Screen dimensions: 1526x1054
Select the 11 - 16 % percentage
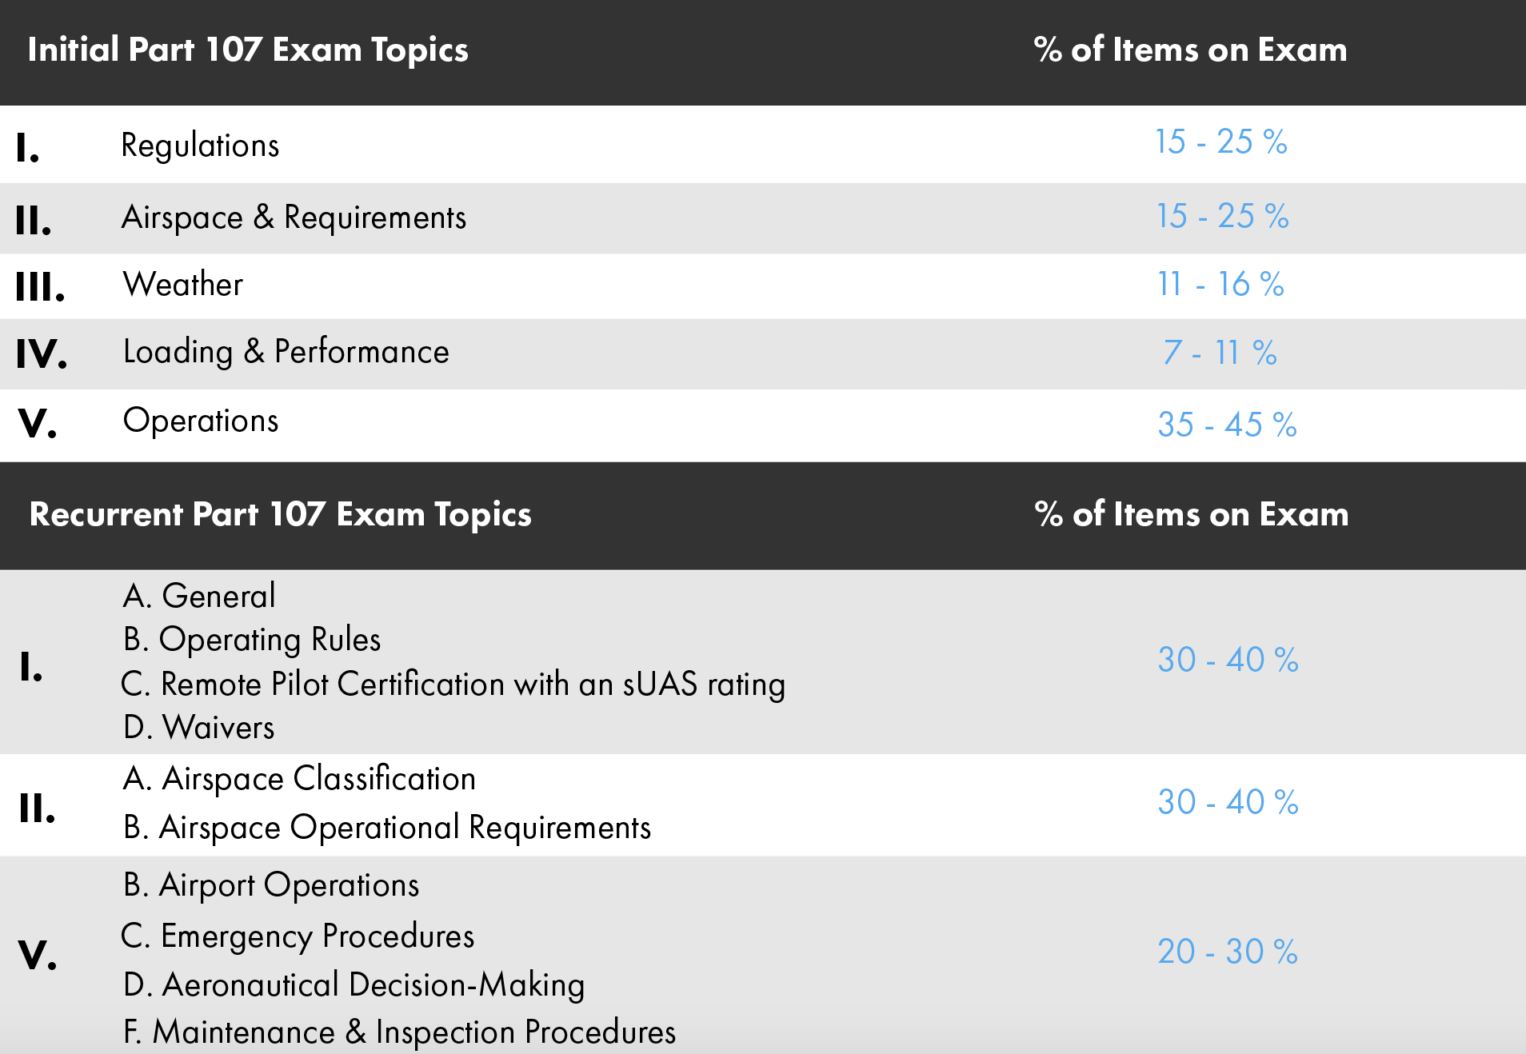coord(1220,284)
